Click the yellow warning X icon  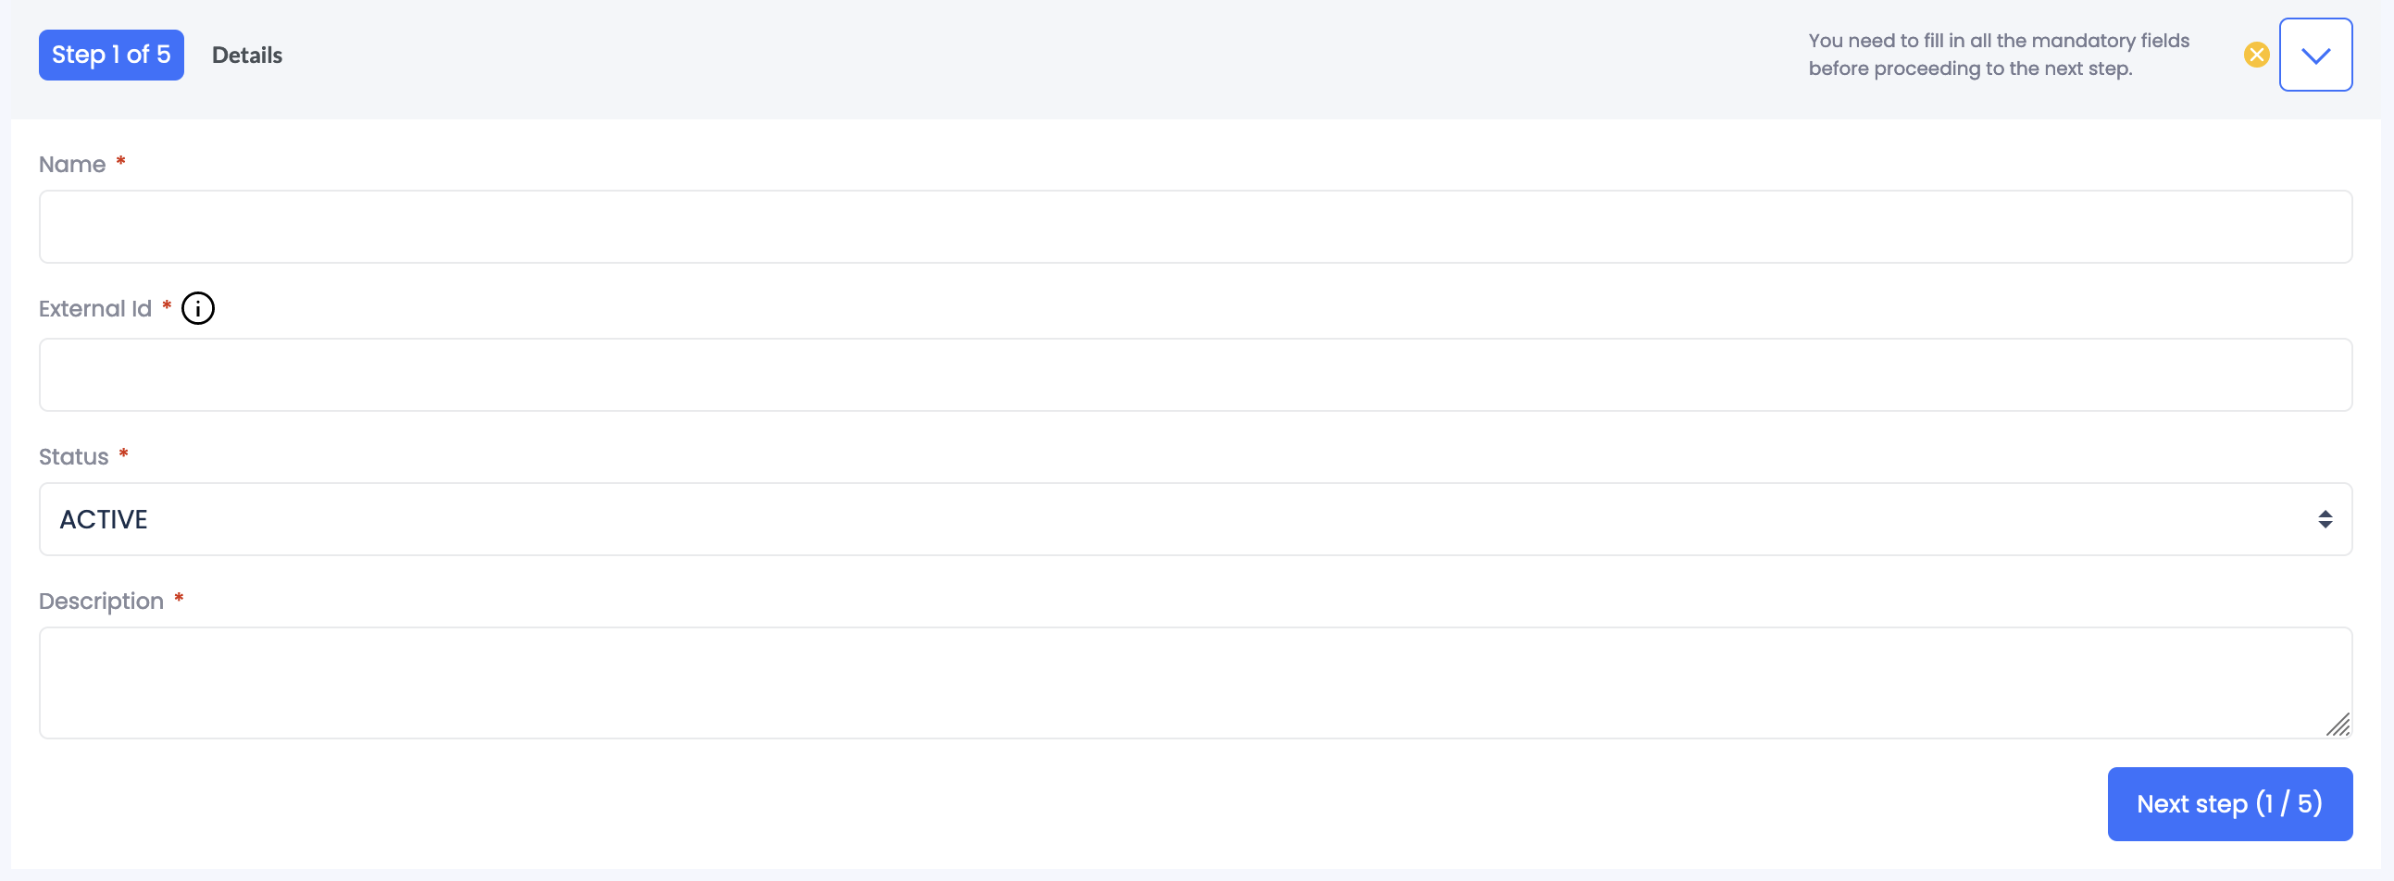2255,55
